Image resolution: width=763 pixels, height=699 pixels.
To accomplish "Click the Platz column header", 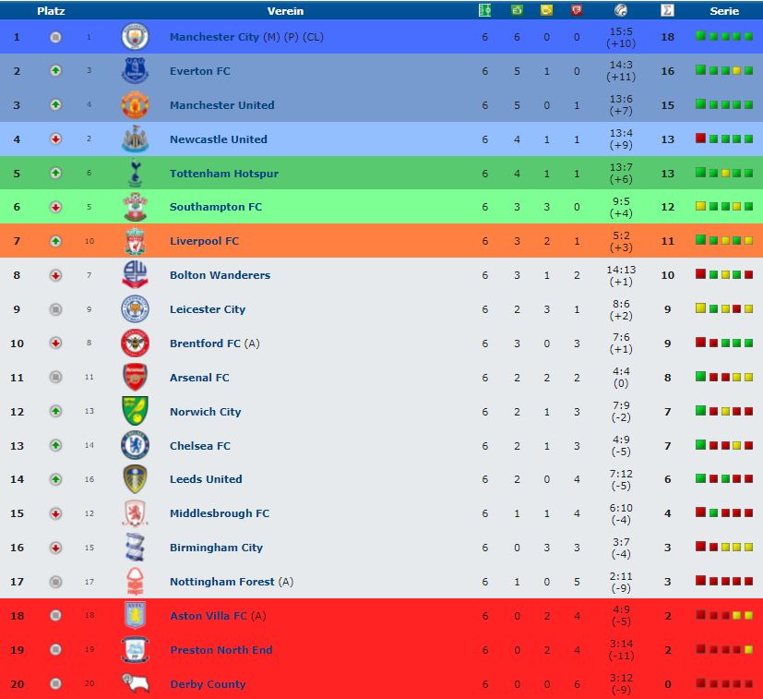I will [51, 11].
